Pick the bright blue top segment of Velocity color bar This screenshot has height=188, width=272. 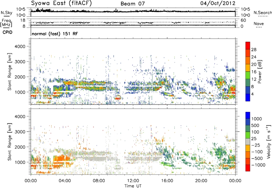248,115
